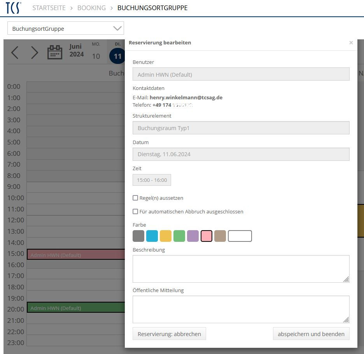Navigate to STARTSEITE breadcrumb

pos(49,8)
